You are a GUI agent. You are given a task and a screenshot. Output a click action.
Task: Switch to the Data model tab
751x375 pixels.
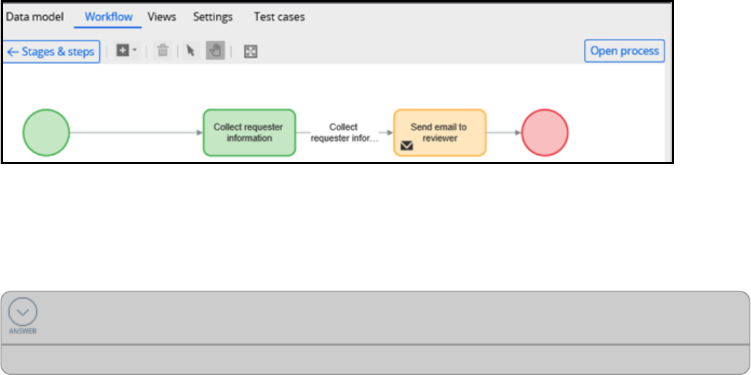tap(35, 17)
